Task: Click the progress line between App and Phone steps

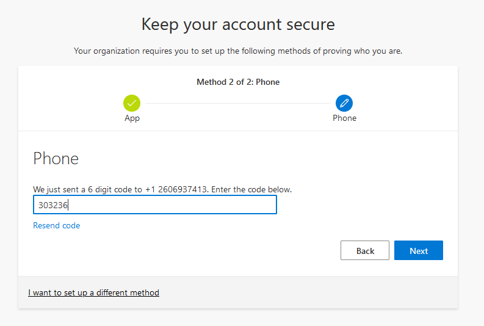Action: tap(238, 103)
